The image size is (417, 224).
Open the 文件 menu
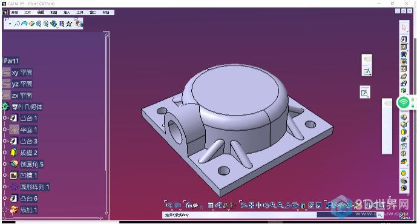28,12
